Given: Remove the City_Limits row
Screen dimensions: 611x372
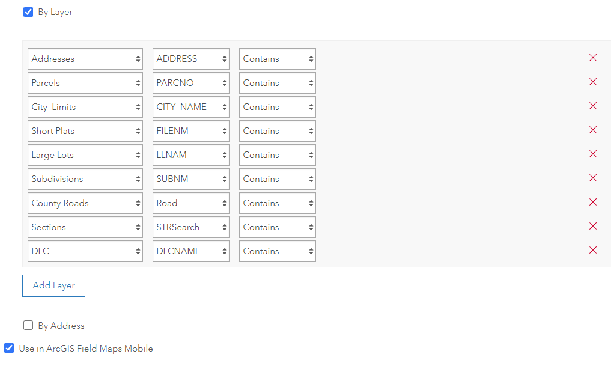Looking at the screenshot, I should coord(593,106).
